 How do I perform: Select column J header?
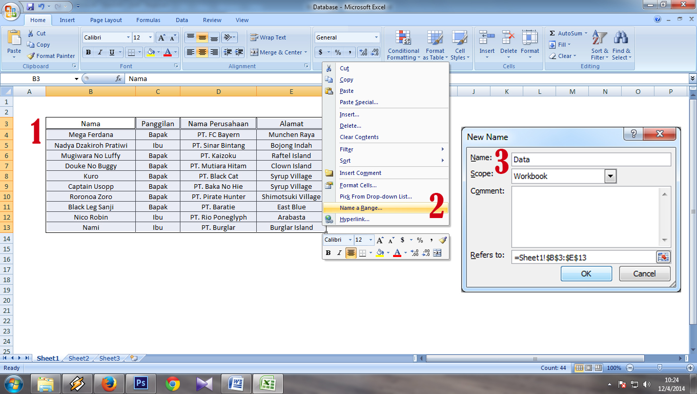[x=474, y=91]
